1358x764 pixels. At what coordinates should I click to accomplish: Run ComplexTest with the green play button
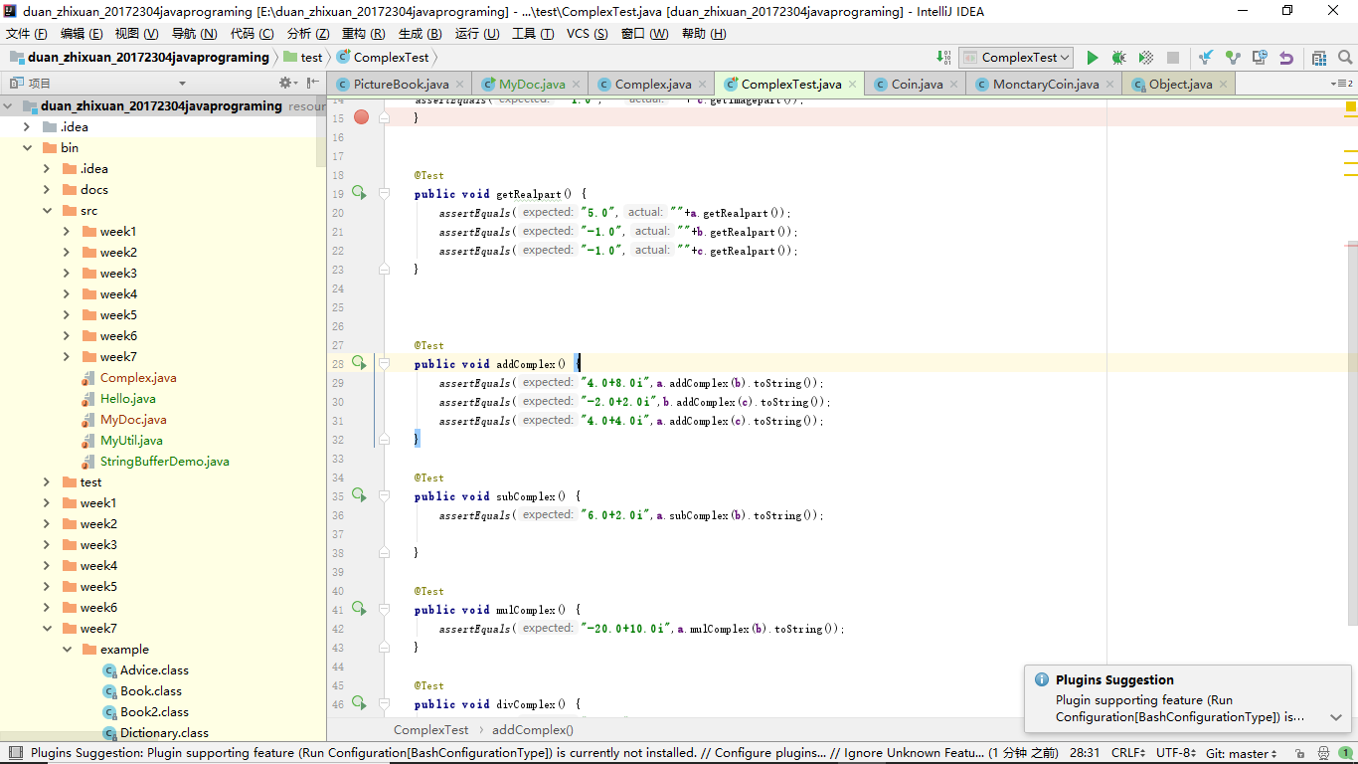[x=1093, y=58]
